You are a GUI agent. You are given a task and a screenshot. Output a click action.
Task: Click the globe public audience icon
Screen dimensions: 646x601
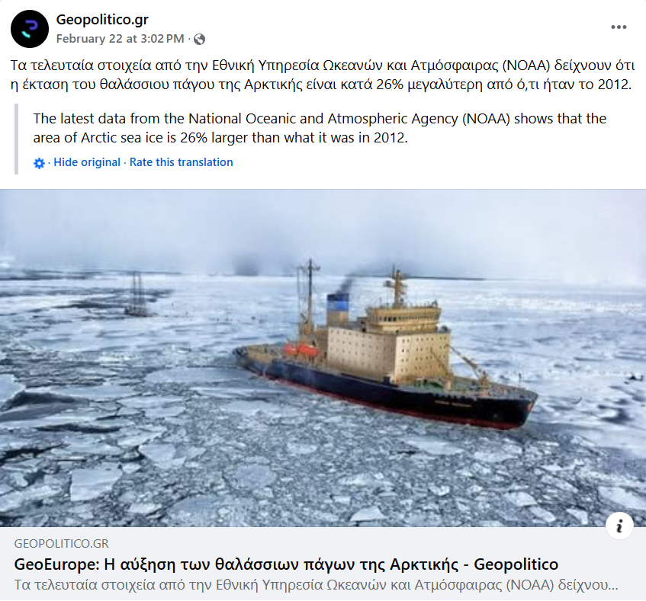(199, 39)
